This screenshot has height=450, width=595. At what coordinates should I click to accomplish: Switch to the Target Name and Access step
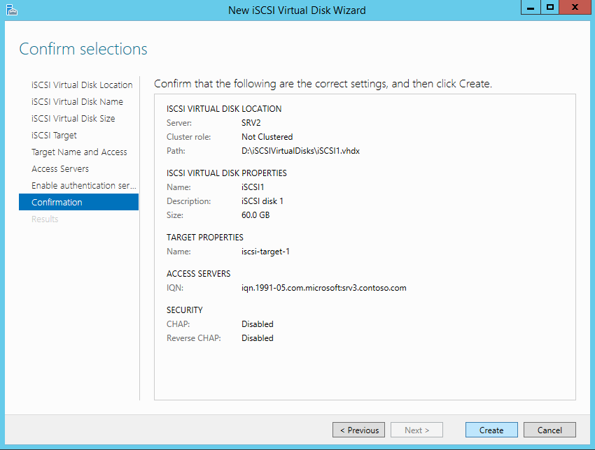point(79,152)
